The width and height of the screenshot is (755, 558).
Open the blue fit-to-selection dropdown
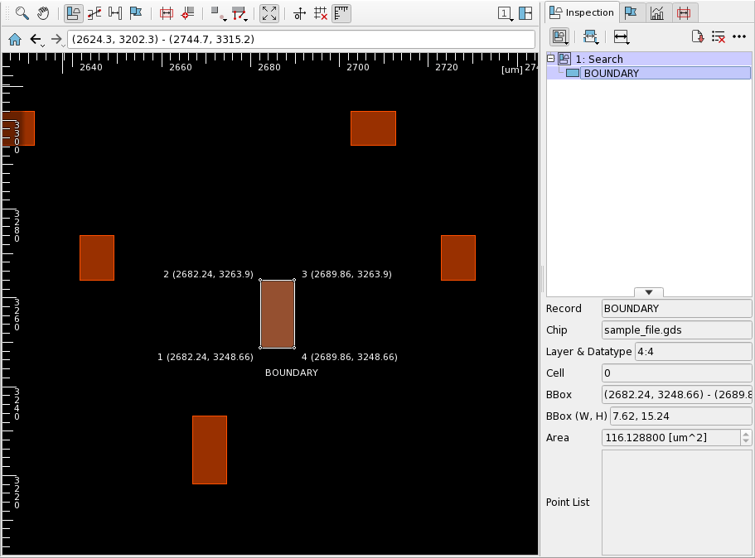click(x=591, y=36)
